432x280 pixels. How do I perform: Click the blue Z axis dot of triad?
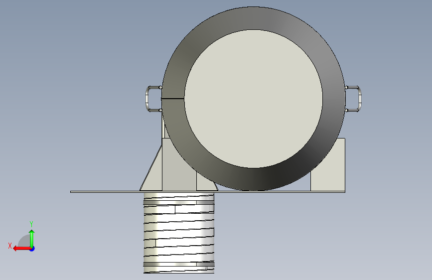tap(32, 249)
